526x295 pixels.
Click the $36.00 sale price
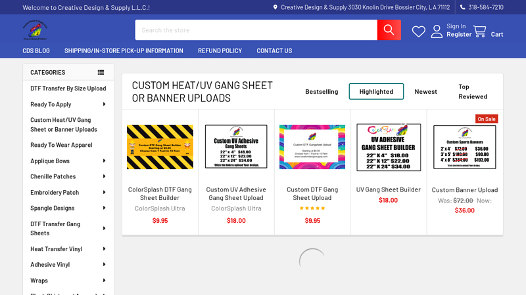pyautogui.click(x=465, y=210)
